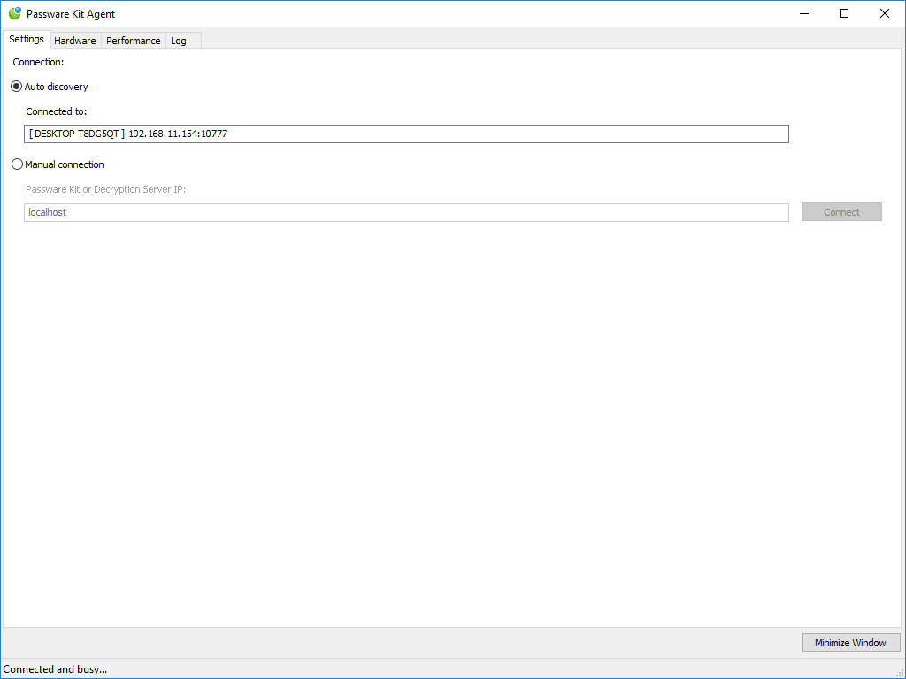Close the Passware Kit Agent window
906x679 pixels.
tap(885, 13)
